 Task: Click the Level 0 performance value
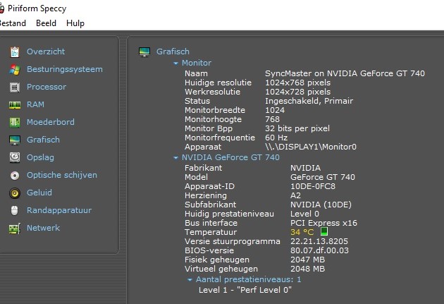304,214
